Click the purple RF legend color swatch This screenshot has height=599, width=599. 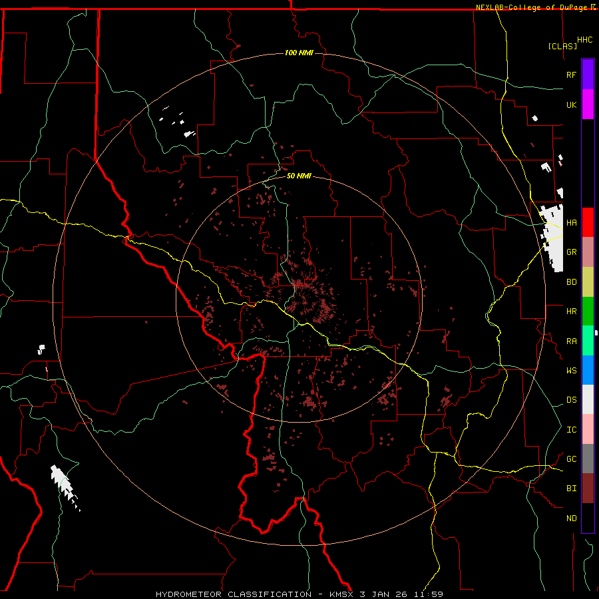[588, 74]
